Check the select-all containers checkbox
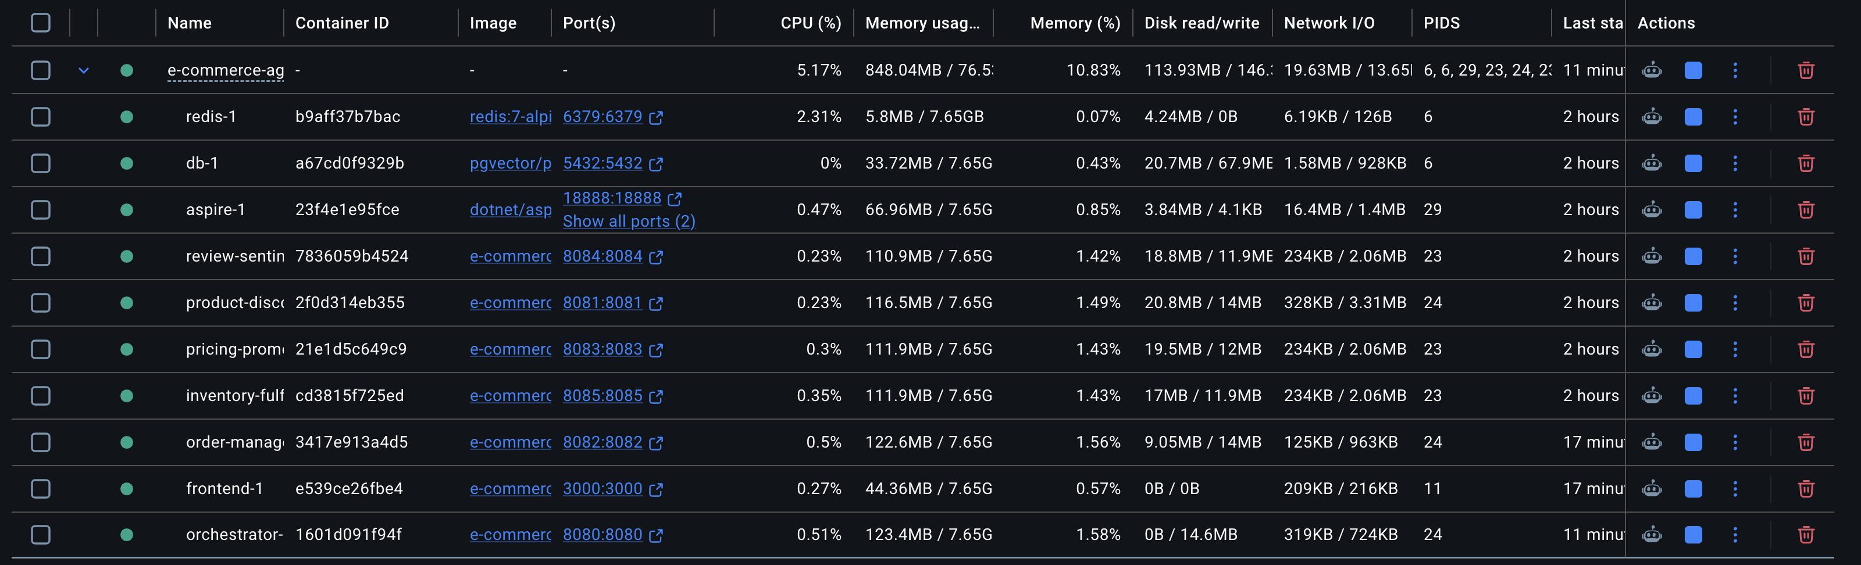 tap(41, 23)
